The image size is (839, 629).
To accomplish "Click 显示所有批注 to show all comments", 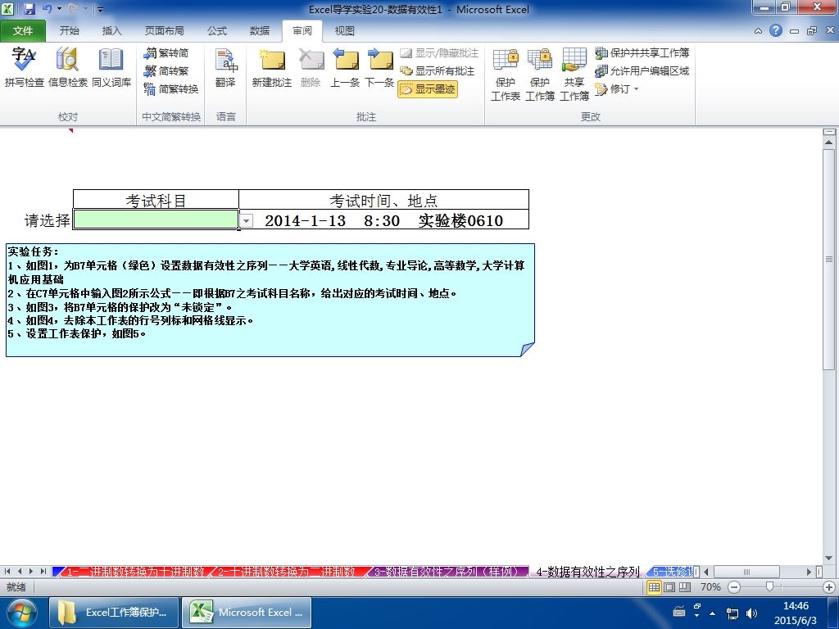I will click(438, 70).
